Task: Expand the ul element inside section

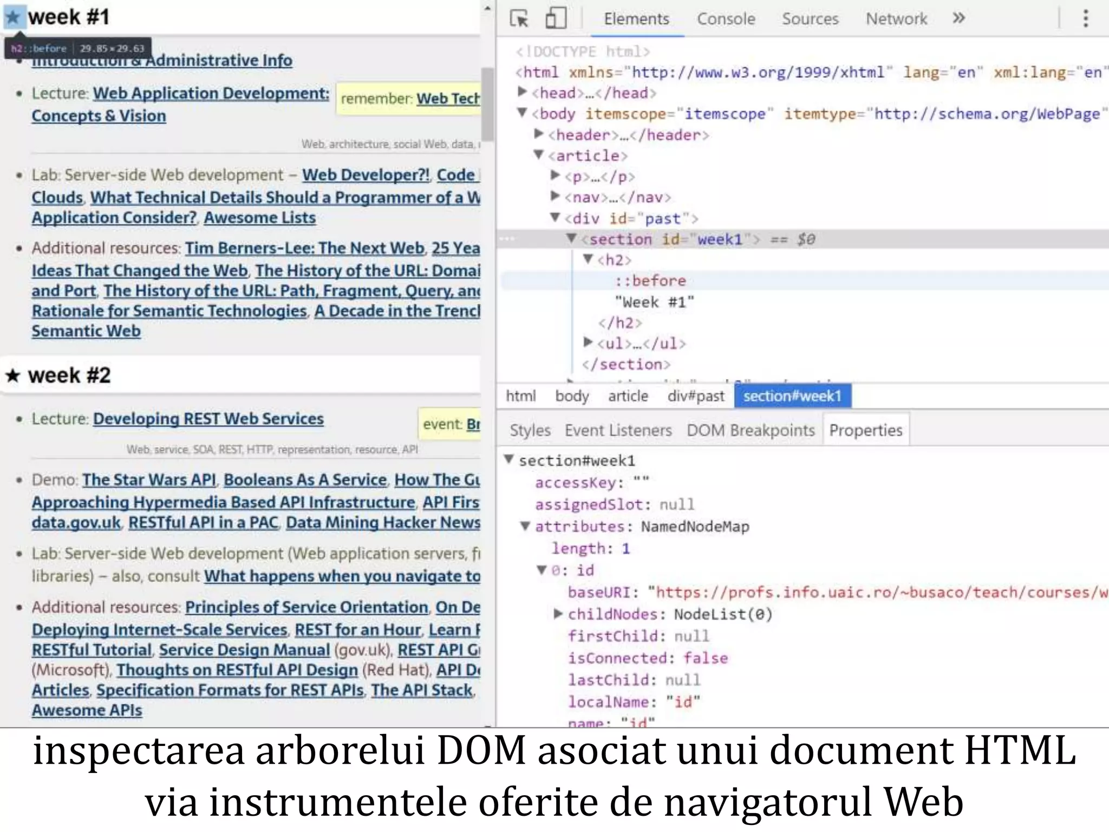Action: coord(588,342)
